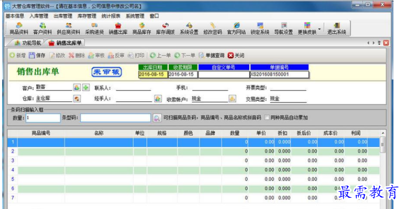This screenshot has width=403, height=209.
Task: Open the 窗口 menu
Action: (154, 16)
